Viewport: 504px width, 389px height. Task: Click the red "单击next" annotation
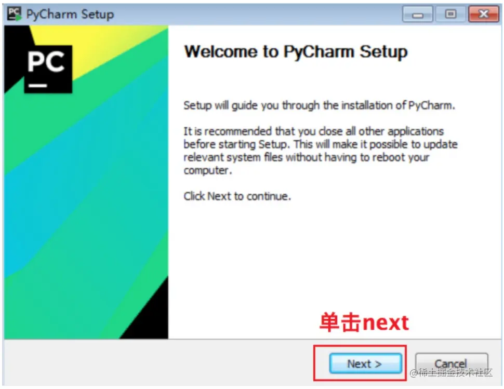point(364,322)
